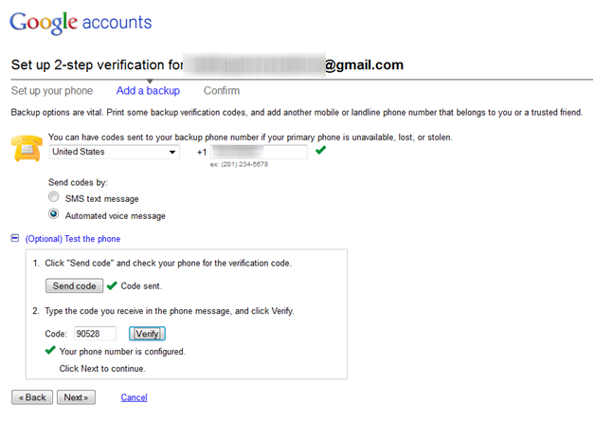Collapse the Test the phone minus icon
The image size is (595, 422).
pos(15,238)
